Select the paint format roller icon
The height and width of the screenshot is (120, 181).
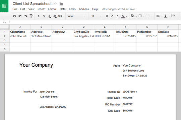pos(31,16)
